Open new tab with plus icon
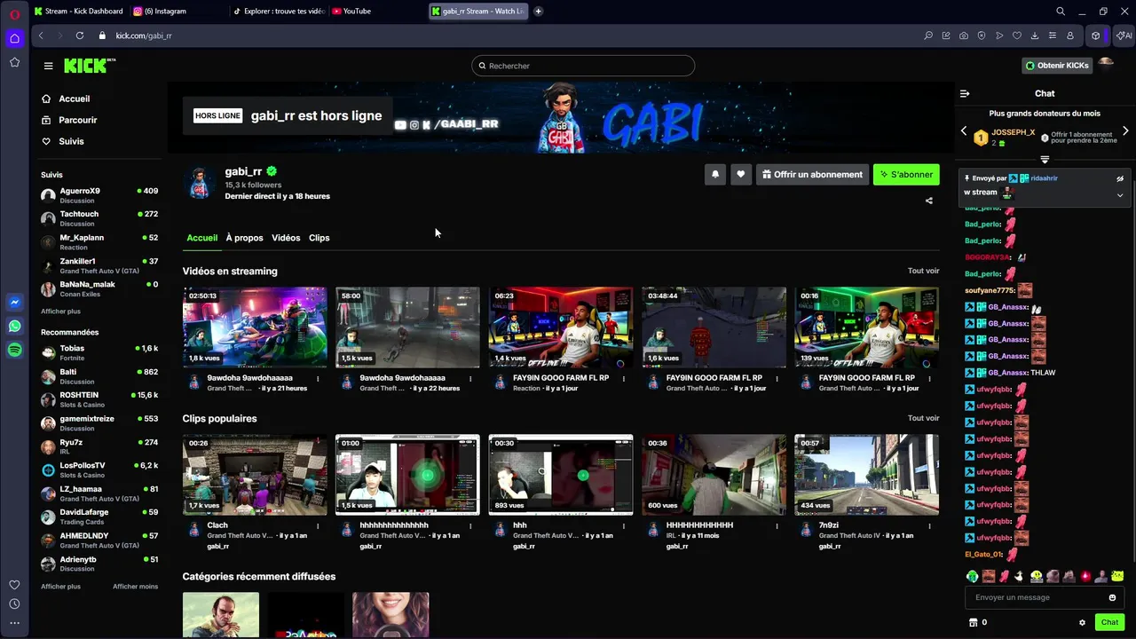Screen dimensions: 1136x639 tap(538, 12)
